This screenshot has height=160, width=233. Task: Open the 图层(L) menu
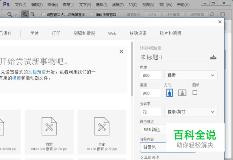click(x=68, y=5)
